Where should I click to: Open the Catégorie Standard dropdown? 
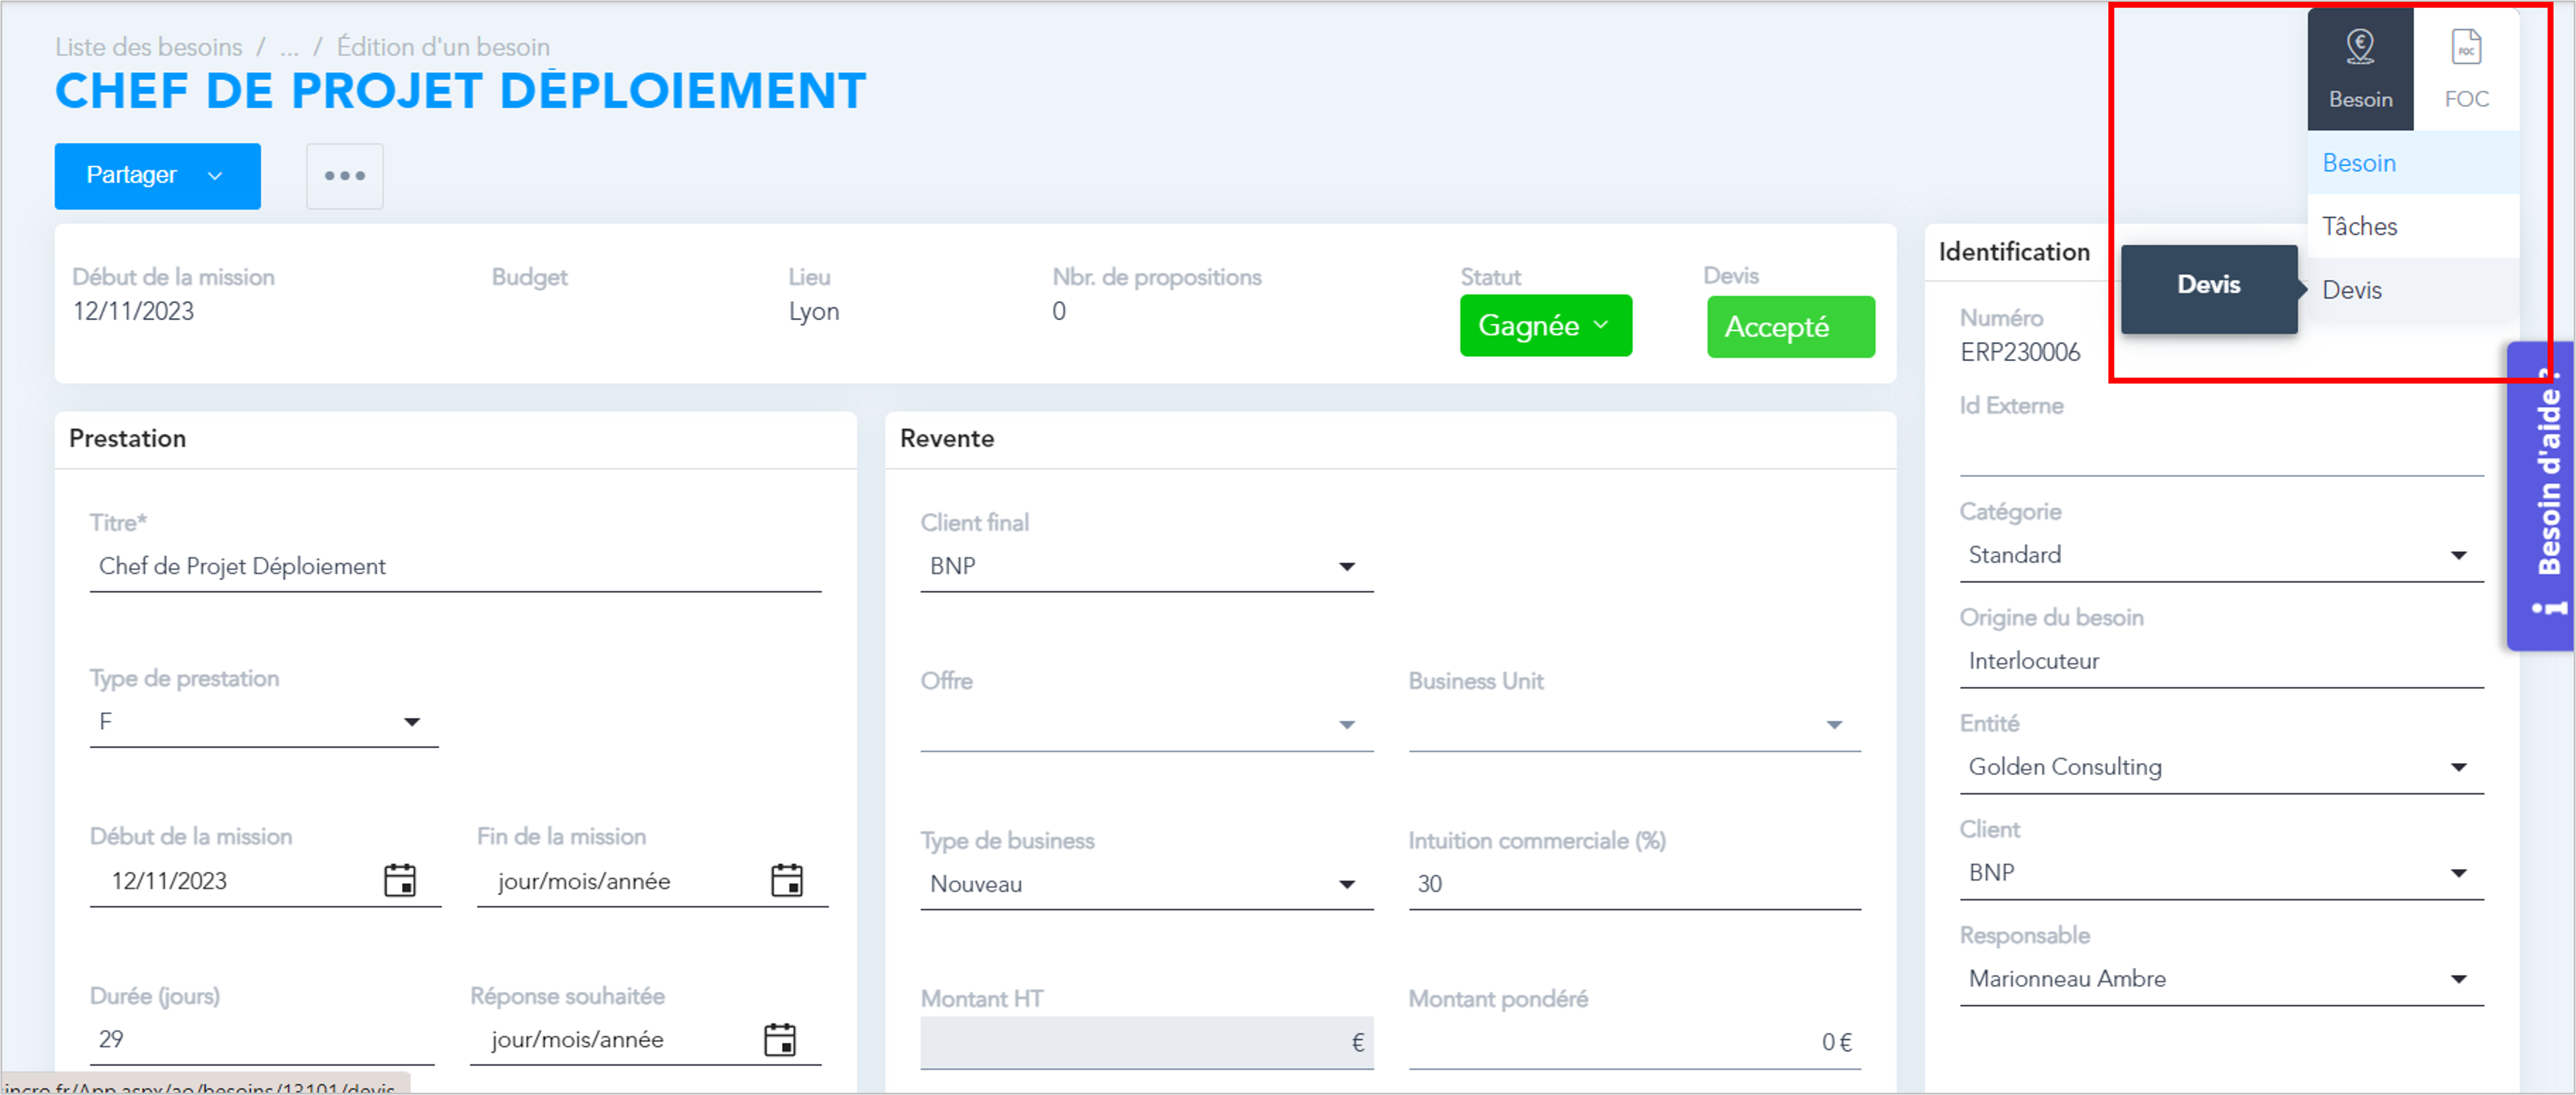pos(2221,556)
